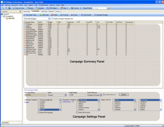This screenshot has height=127, width=164.
Task: Open the MyClientCenter menu
Action: [x=44, y=5]
